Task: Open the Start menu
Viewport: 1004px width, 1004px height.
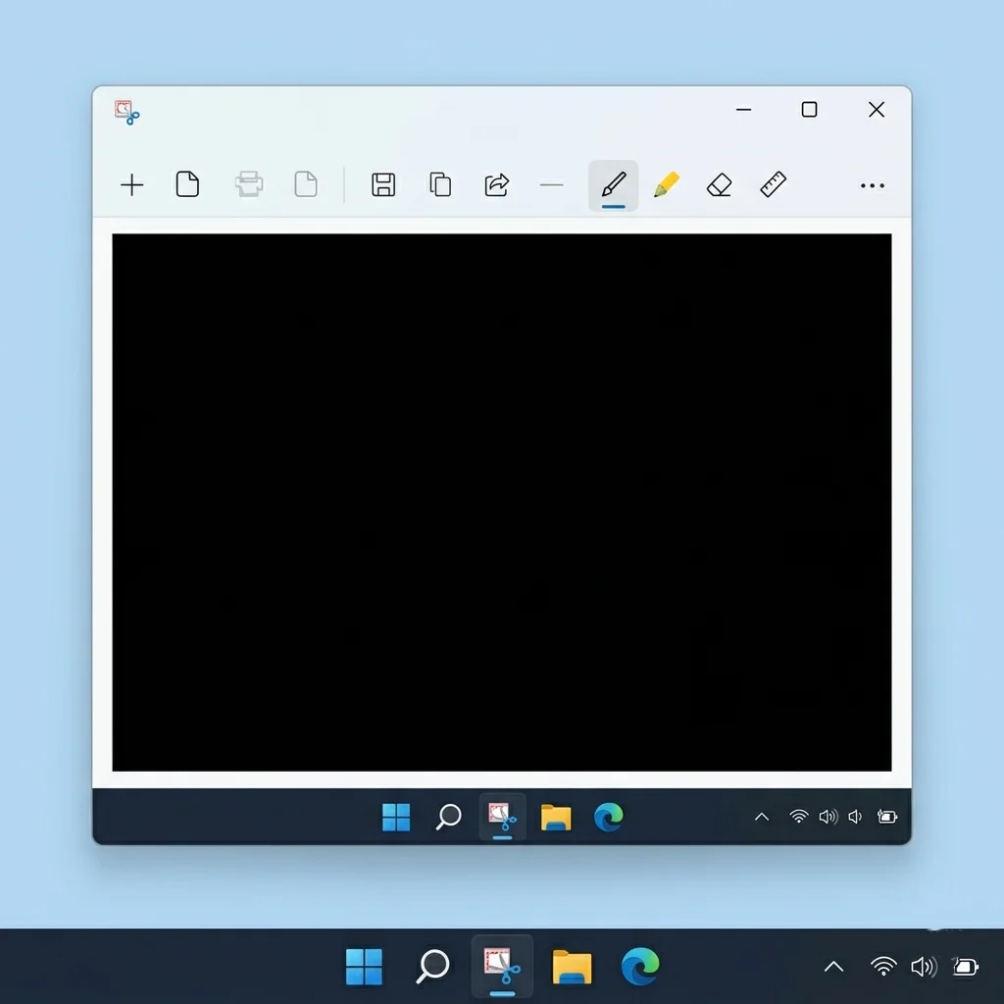Action: click(365, 966)
